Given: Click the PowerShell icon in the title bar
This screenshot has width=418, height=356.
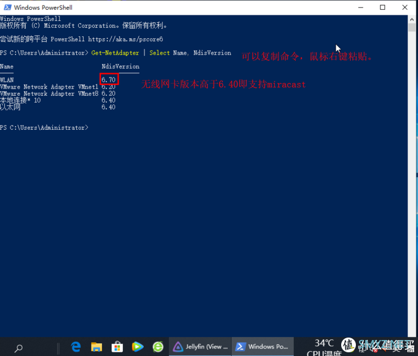Looking at the screenshot, I should (7, 7).
